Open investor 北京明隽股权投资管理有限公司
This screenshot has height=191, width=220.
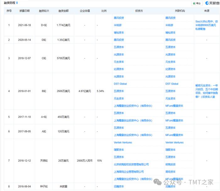131,165
